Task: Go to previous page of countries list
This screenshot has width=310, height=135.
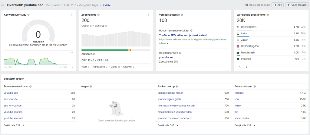Action: (x=240, y=67)
